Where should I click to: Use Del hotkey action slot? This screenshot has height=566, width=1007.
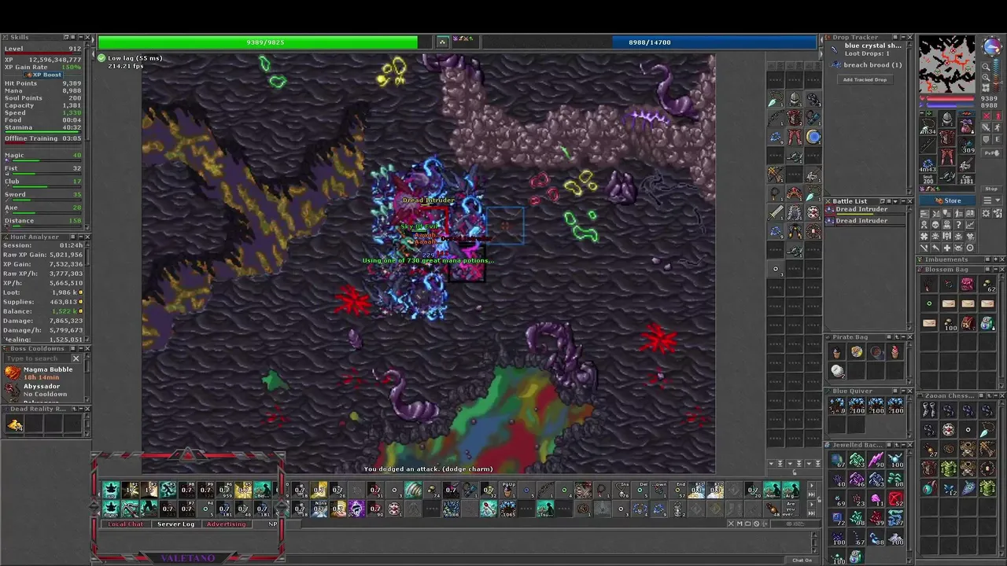click(640, 490)
